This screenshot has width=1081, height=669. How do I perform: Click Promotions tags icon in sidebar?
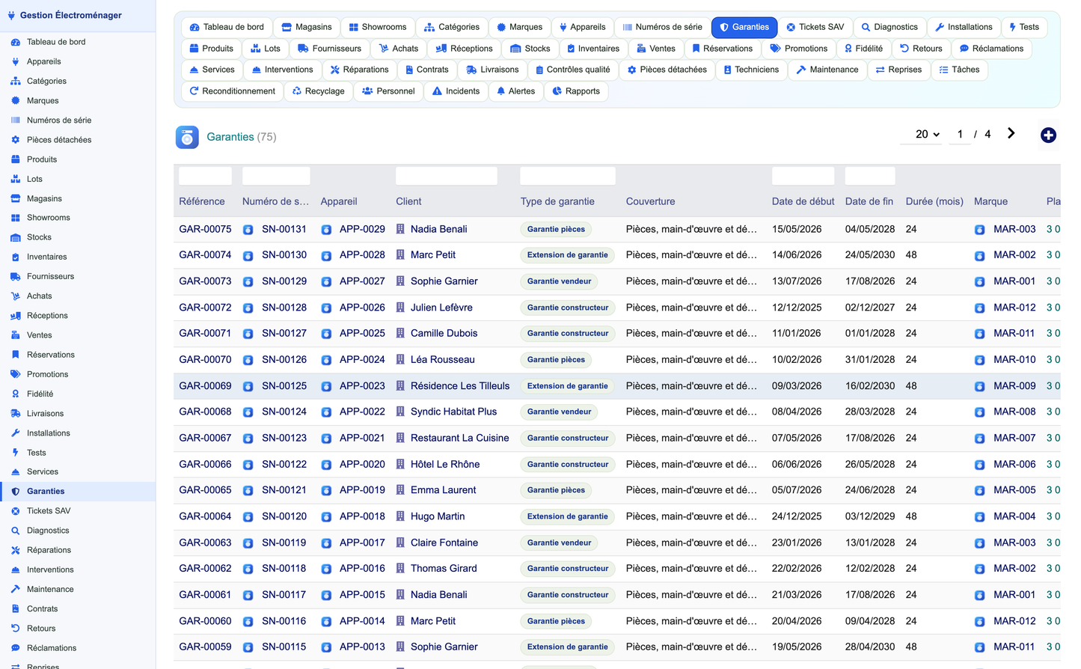[x=15, y=374]
